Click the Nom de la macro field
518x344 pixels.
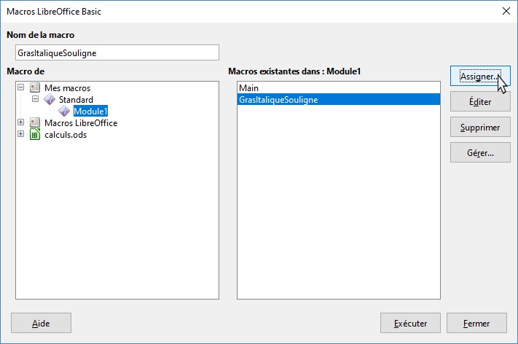[x=117, y=52]
